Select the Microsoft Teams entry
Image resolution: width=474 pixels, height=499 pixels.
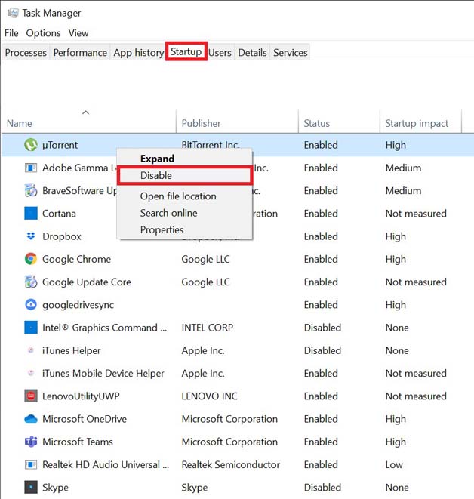(x=78, y=442)
